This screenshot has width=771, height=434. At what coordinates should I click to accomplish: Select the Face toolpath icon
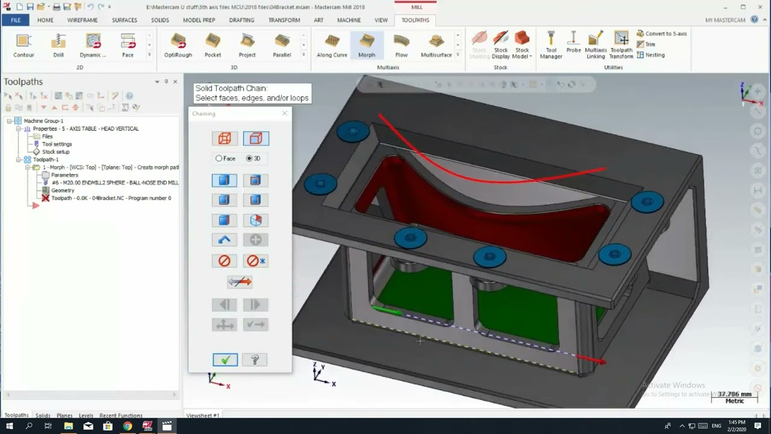pos(128,45)
